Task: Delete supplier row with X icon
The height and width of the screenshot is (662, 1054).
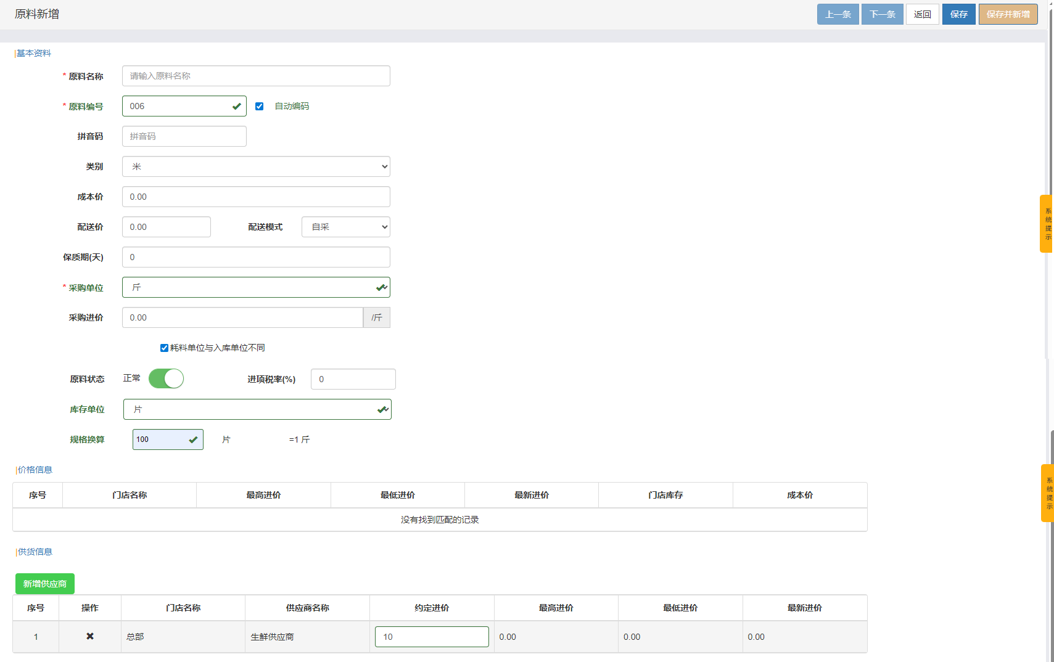Action: 90,636
